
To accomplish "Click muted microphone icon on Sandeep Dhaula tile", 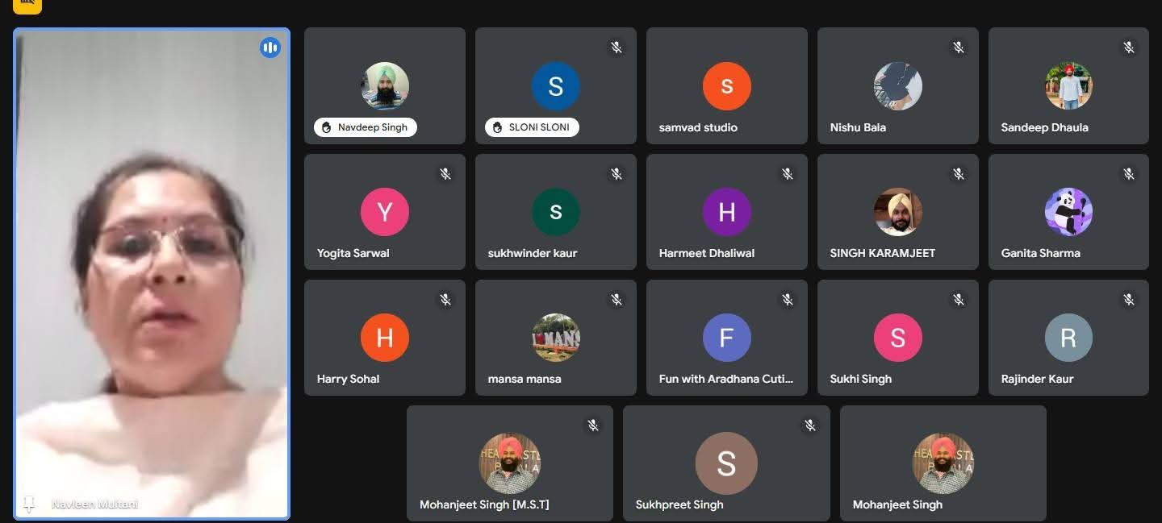I will pos(1129,48).
